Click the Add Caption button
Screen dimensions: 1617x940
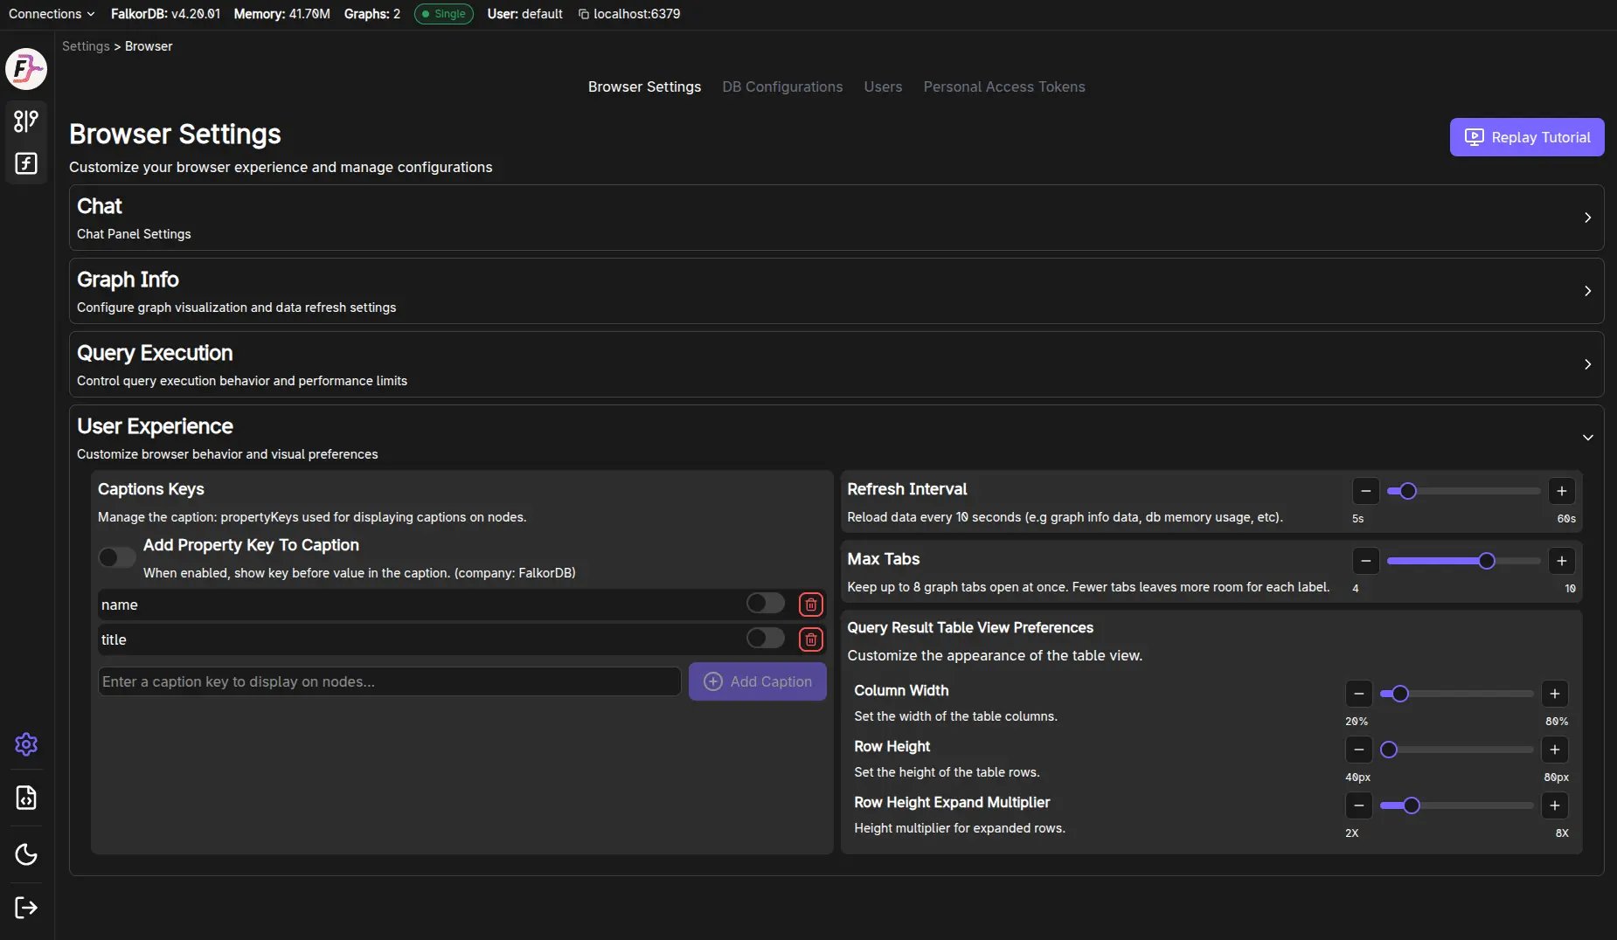pos(757,681)
